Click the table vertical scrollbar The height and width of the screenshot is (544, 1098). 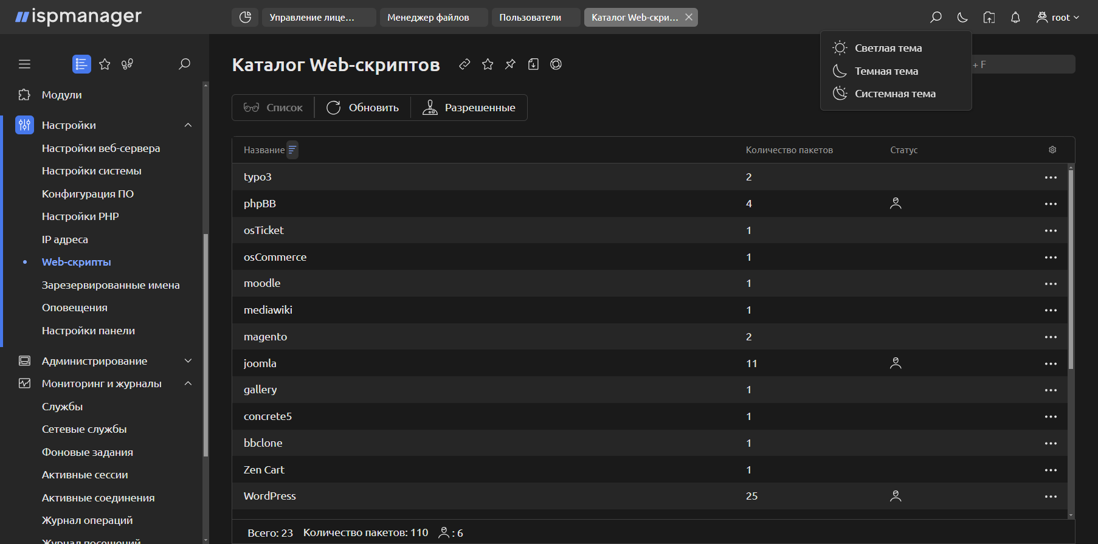click(1071, 274)
